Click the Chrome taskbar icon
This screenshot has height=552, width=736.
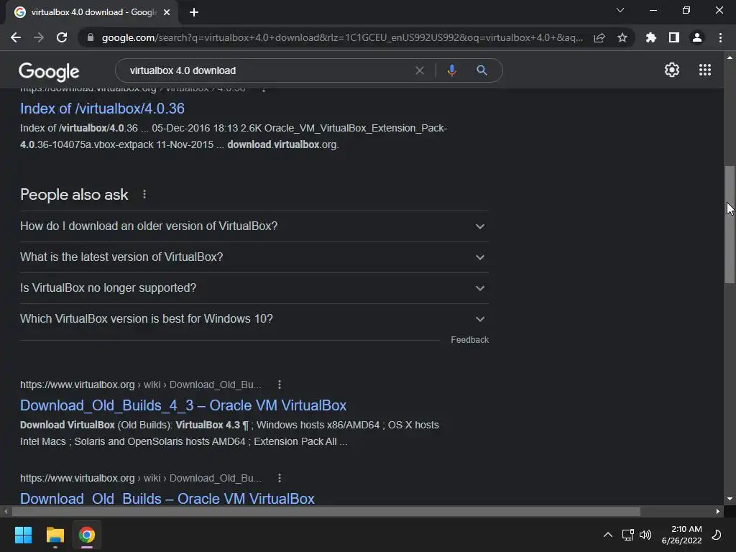coord(87,535)
